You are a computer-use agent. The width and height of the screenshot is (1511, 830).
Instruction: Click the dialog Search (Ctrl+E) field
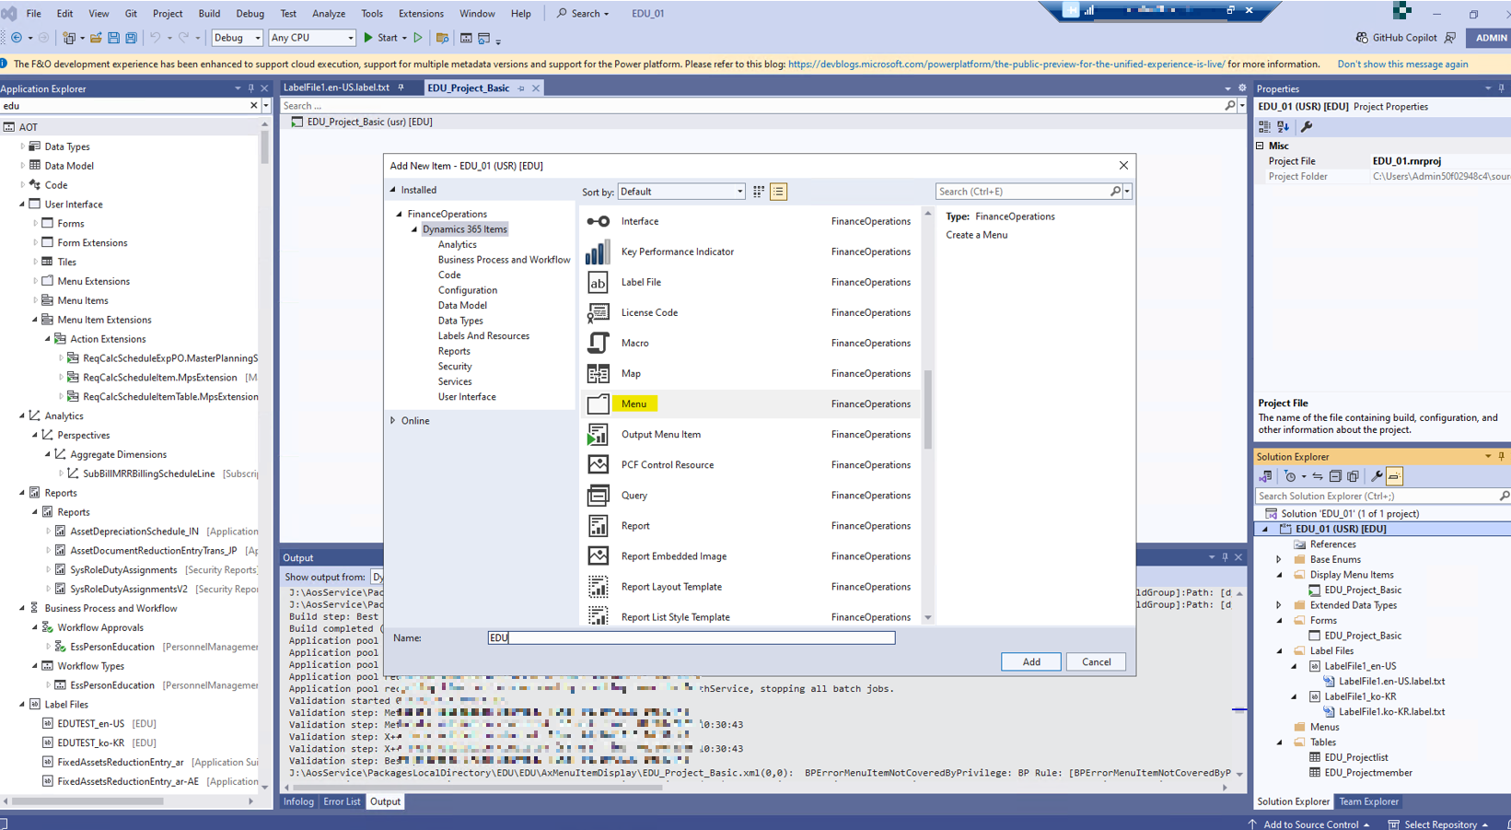pos(1022,192)
